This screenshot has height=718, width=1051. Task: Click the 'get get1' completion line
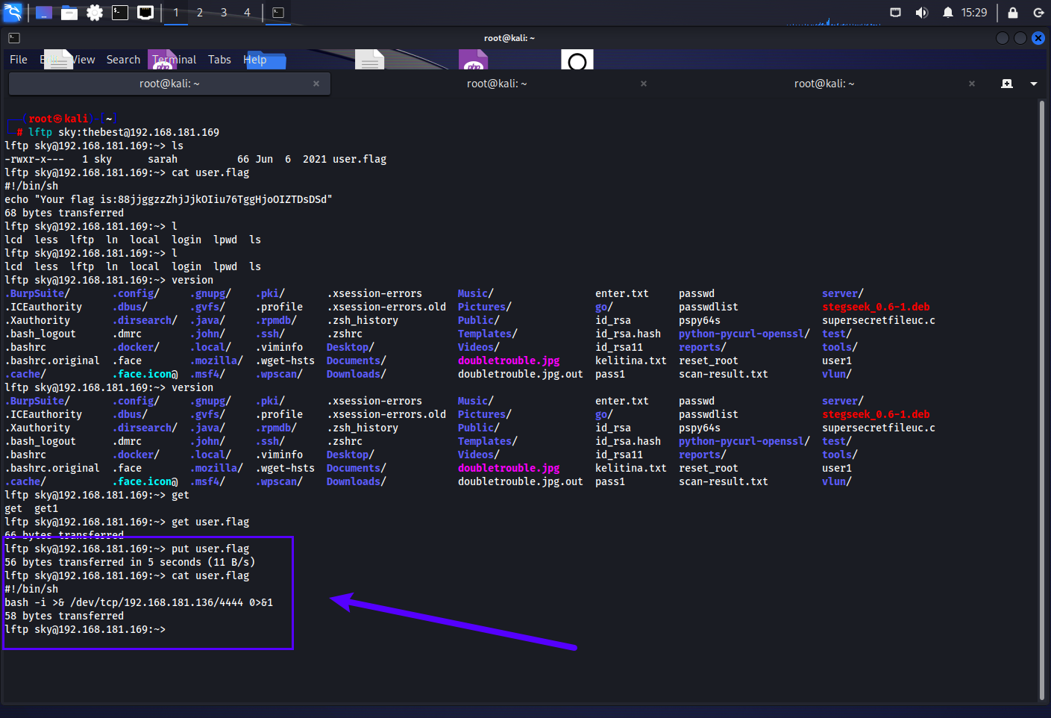[31, 508]
